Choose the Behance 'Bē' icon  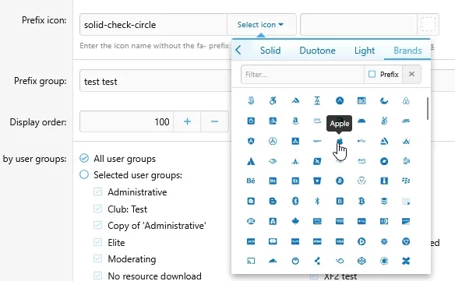251,181
